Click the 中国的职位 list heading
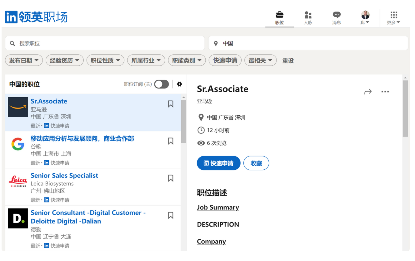The height and width of the screenshot is (261, 415). pos(24,84)
